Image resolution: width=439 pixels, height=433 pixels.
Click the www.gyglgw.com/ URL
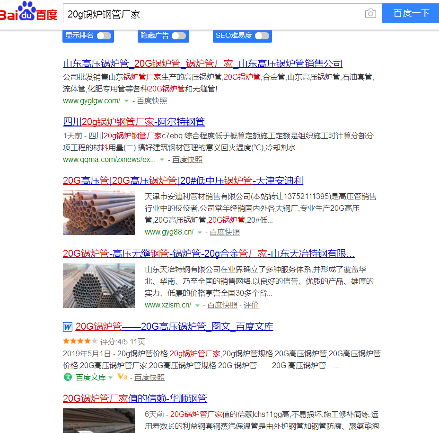click(92, 101)
